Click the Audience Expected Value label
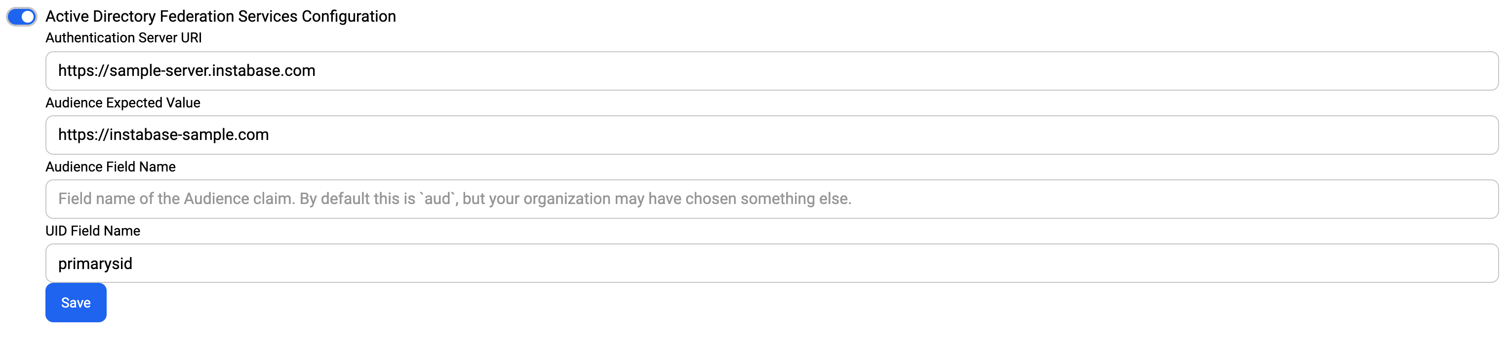This screenshot has height=342, width=1507. coord(123,103)
